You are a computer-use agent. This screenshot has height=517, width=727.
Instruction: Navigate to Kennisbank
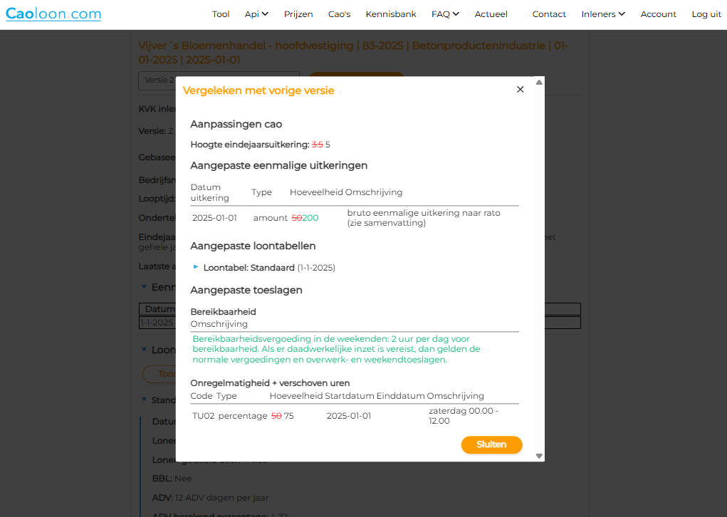391,14
